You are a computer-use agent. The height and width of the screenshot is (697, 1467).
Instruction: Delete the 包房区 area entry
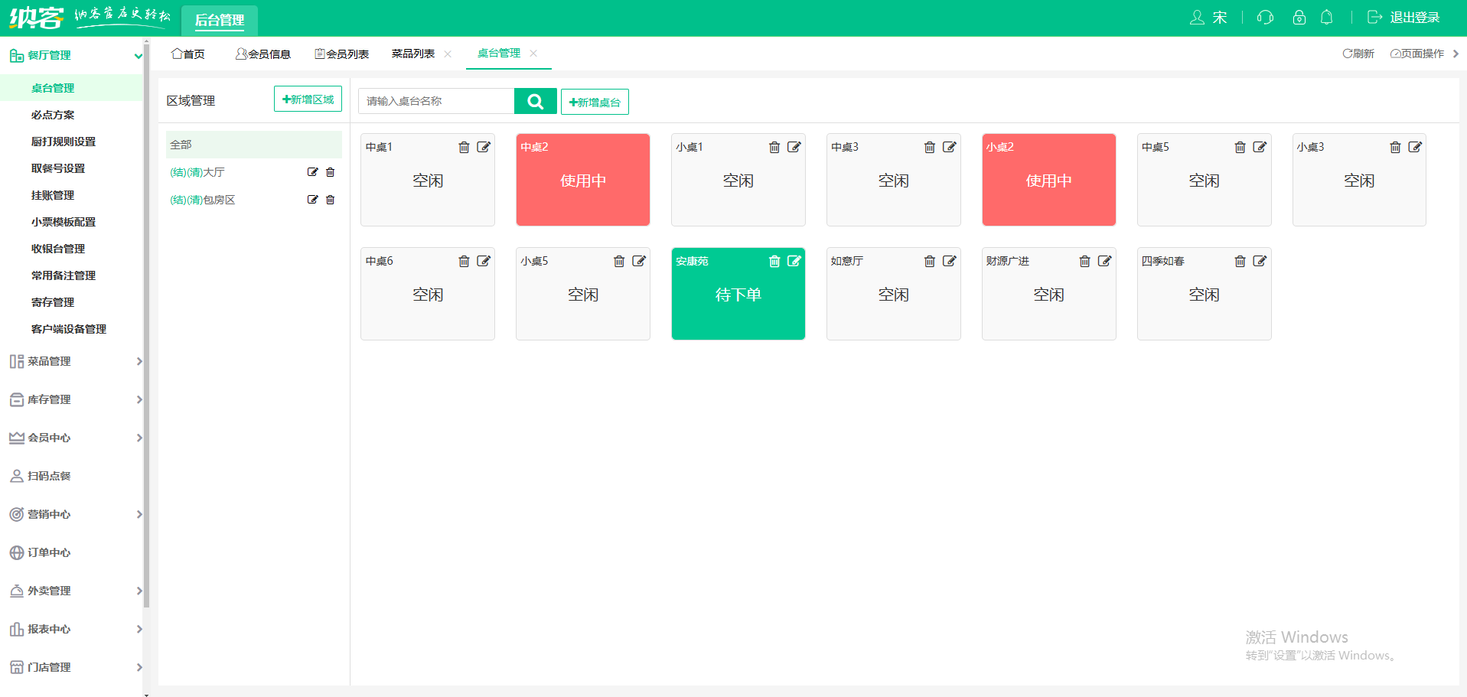[x=331, y=200]
